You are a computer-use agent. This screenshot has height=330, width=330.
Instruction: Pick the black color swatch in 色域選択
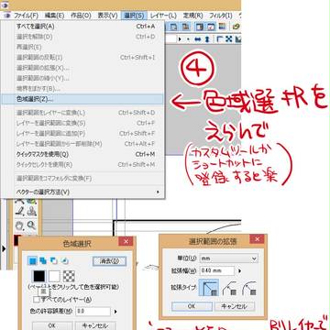point(39,277)
